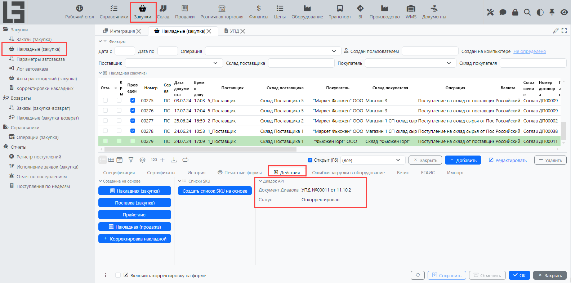Enter fullscreen with the expand icon
The image size is (571, 283).
(x=564, y=31)
